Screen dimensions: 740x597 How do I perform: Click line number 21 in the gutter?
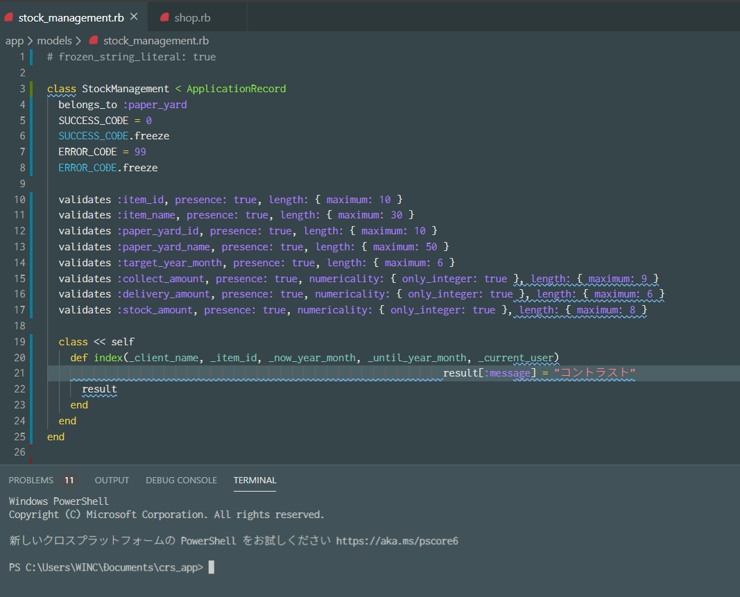coord(19,373)
